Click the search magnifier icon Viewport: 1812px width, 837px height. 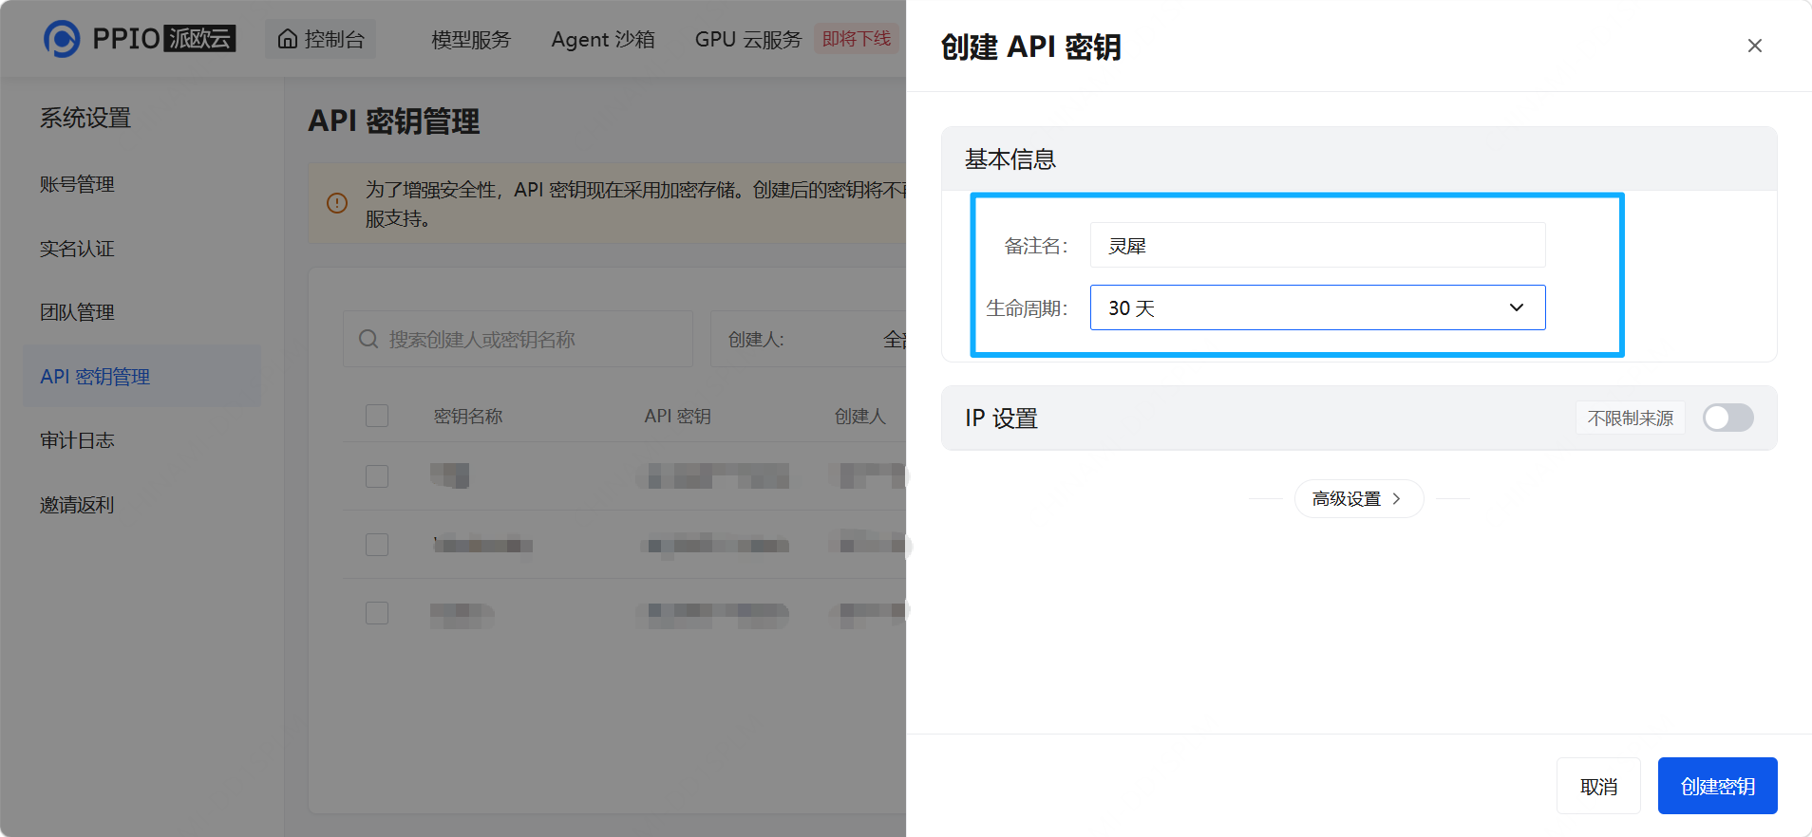coord(368,339)
